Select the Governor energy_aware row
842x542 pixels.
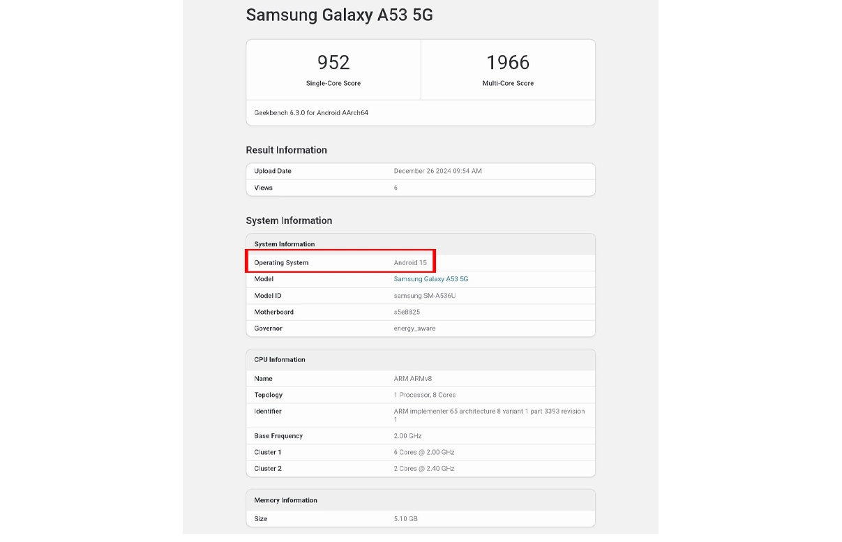coord(420,328)
